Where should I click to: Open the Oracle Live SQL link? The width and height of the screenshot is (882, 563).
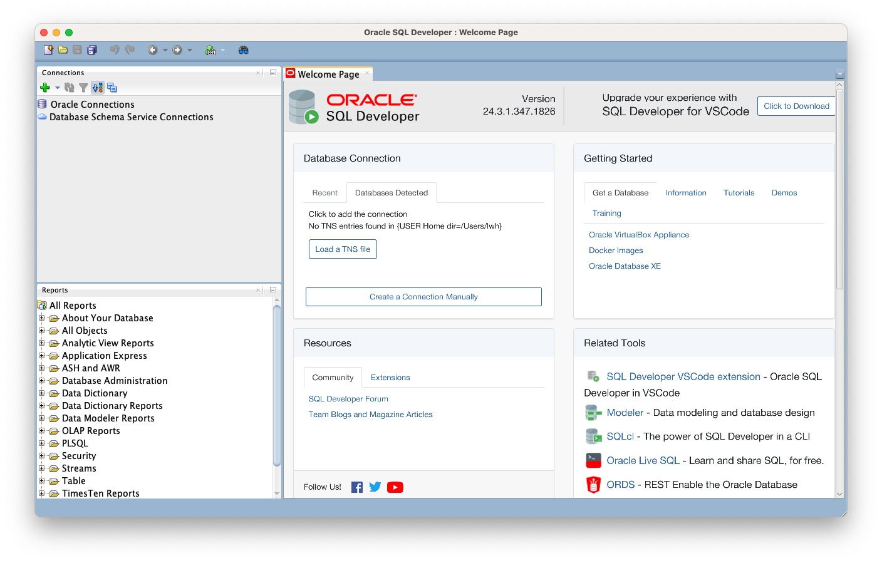click(x=643, y=460)
